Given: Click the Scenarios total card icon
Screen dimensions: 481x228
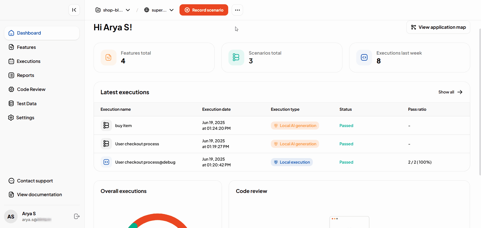Looking at the screenshot, I should 236,58.
